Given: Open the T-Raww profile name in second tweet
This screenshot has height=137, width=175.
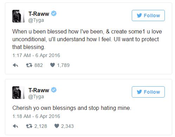Looking at the screenshot, I should 39,90.
